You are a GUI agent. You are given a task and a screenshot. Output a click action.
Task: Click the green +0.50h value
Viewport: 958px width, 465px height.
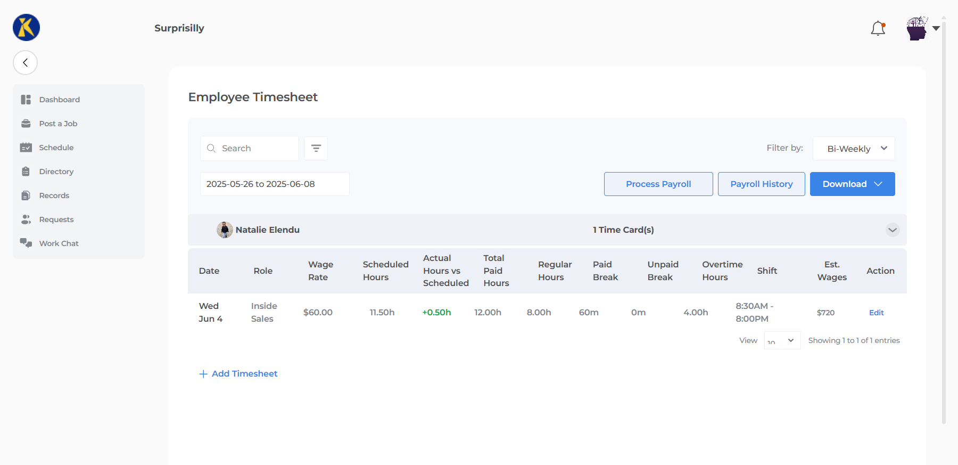(x=436, y=313)
